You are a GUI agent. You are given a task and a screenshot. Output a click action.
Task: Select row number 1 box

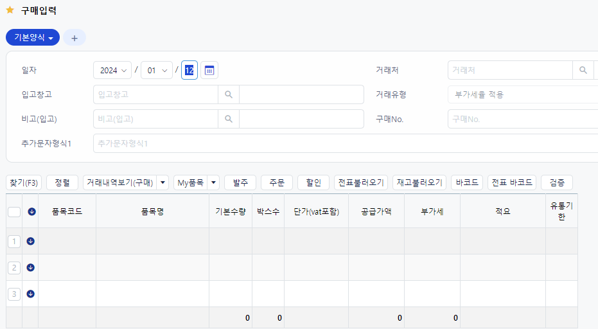(x=14, y=241)
